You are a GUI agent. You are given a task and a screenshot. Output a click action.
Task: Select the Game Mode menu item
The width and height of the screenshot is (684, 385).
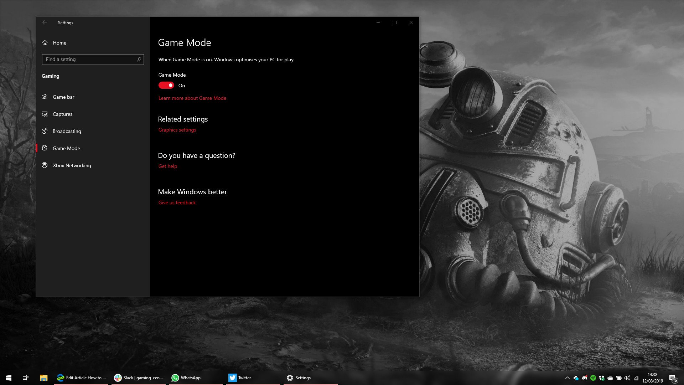pyautogui.click(x=66, y=148)
